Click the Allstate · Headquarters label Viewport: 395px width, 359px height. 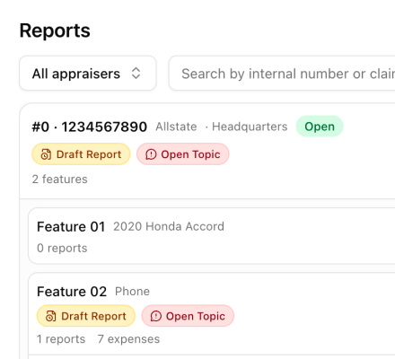pyautogui.click(x=222, y=127)
